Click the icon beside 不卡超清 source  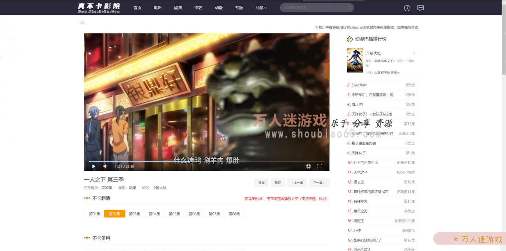(87, 198)
